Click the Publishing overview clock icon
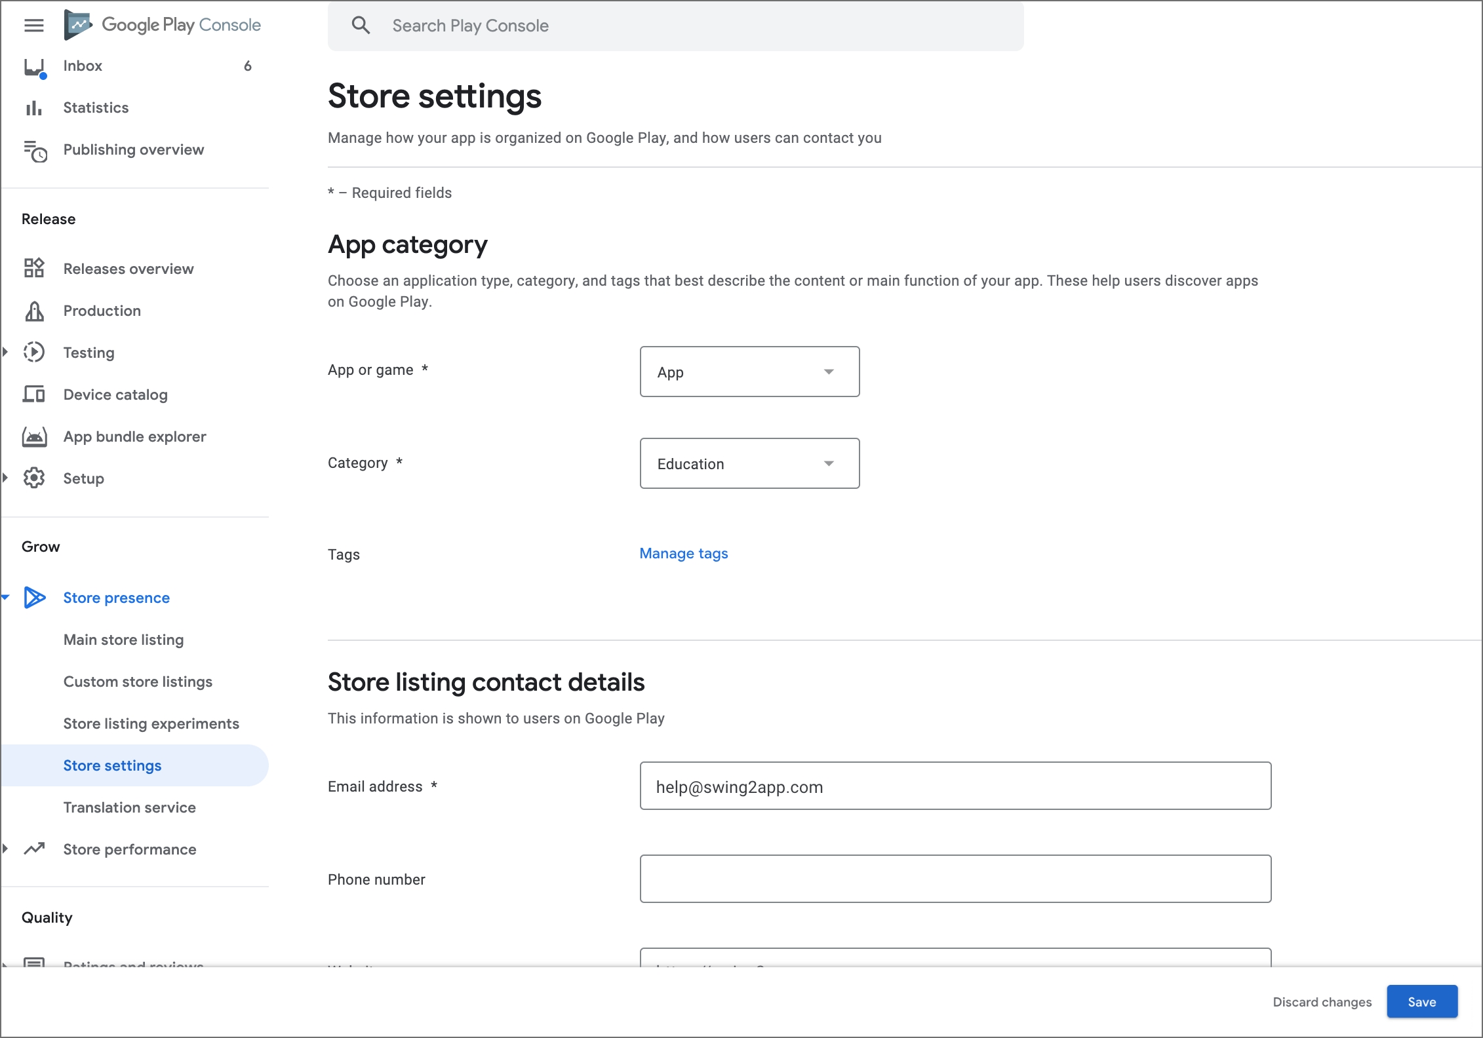Image resolution: width=1483 pixels, height=1038 pixels. pyautogui.click(x=35, y=151)
